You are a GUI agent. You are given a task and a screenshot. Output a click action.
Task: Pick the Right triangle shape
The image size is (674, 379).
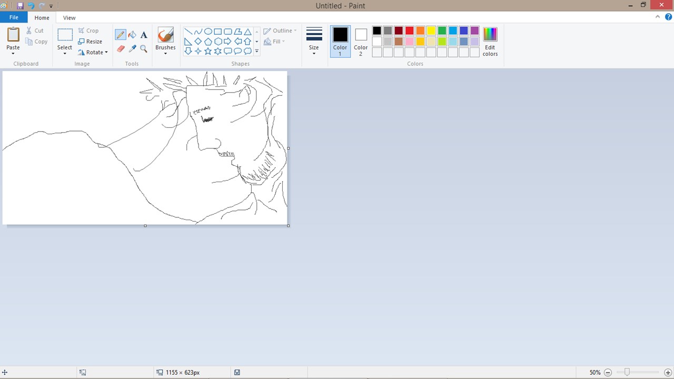point(188,42)
